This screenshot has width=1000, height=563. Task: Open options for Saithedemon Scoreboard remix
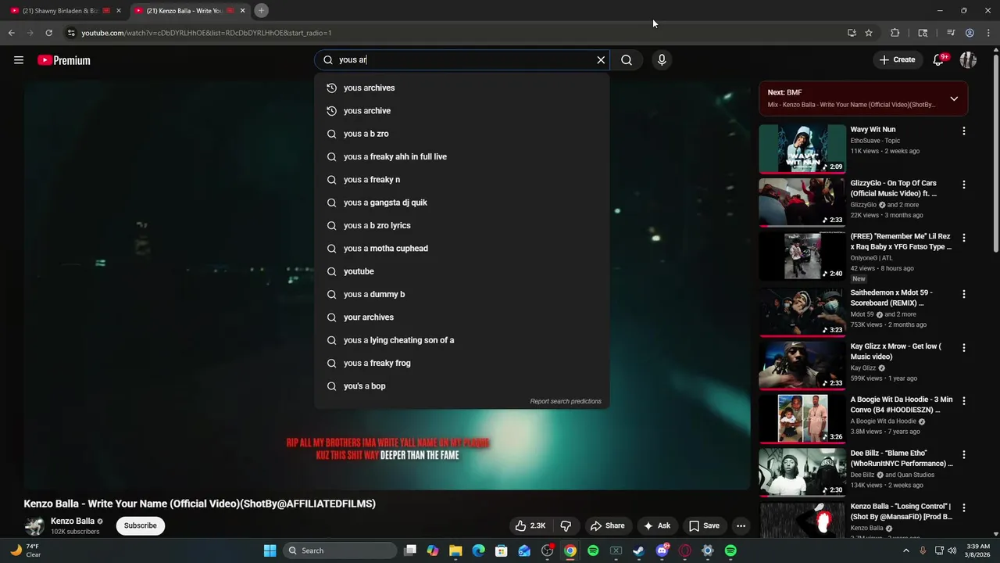[963, 294]
